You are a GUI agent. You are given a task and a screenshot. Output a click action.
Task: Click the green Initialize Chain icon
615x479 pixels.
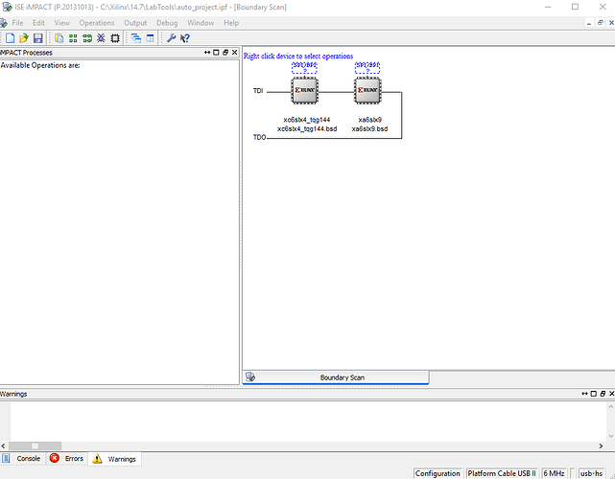click(x=87, y=38)
